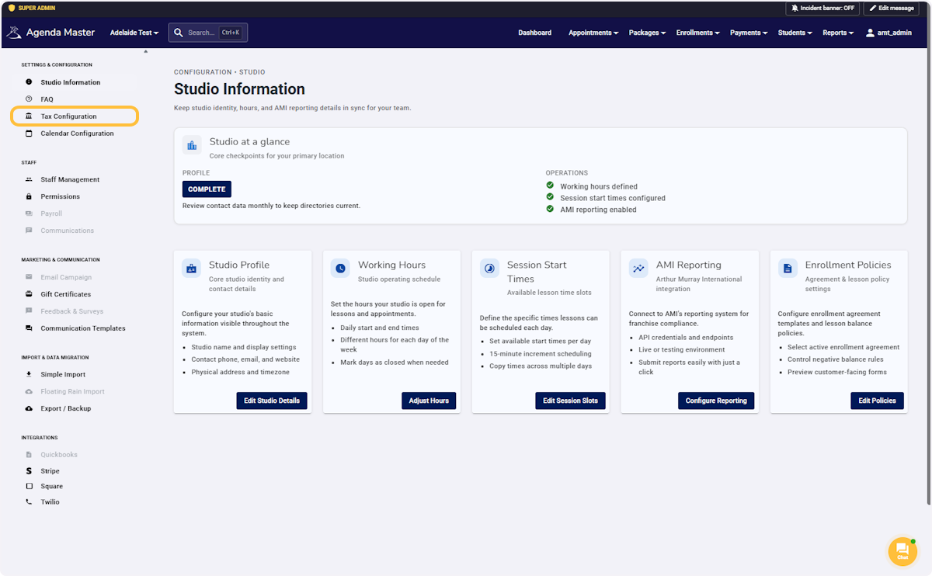Expand the Students menu

[795, 33]
